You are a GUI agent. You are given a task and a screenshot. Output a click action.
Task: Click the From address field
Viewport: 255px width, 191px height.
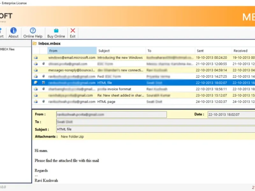(112, 115)
